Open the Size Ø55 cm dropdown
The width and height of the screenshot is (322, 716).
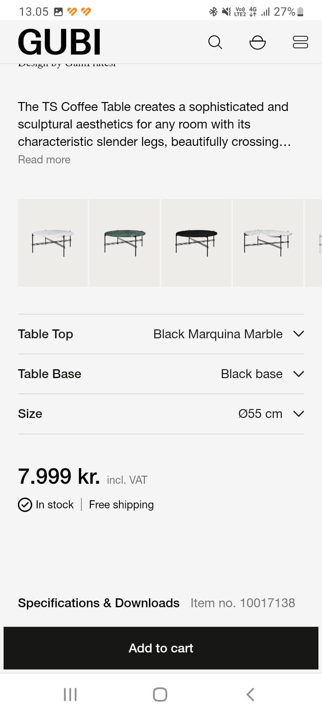298,413
